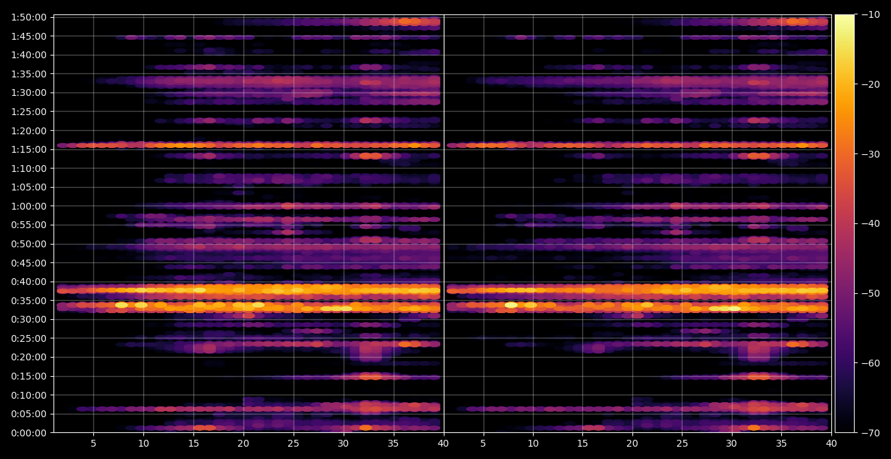Click the 0:35:00 time axis label
Image resolution: width=891 pixels, height=459 pixels.
coord(29,300)
